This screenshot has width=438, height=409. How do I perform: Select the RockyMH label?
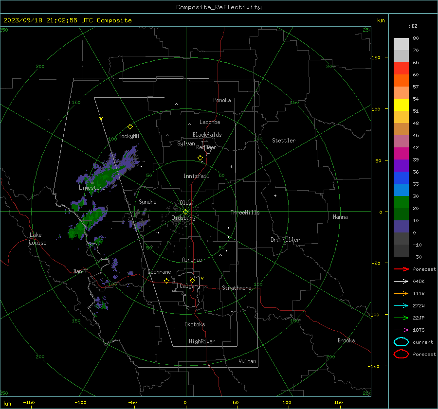128,136
